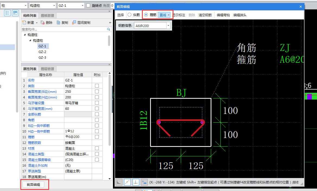Click the property list vertical scrollbar

110,110
